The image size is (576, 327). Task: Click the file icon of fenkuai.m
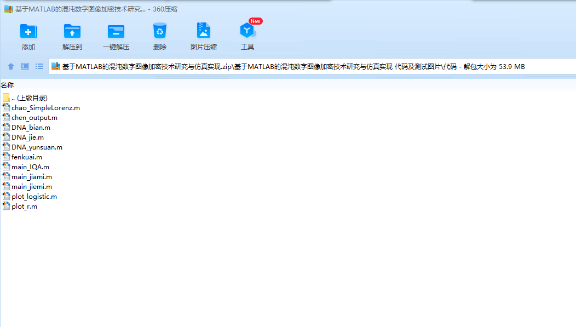(x=6, y=157)
